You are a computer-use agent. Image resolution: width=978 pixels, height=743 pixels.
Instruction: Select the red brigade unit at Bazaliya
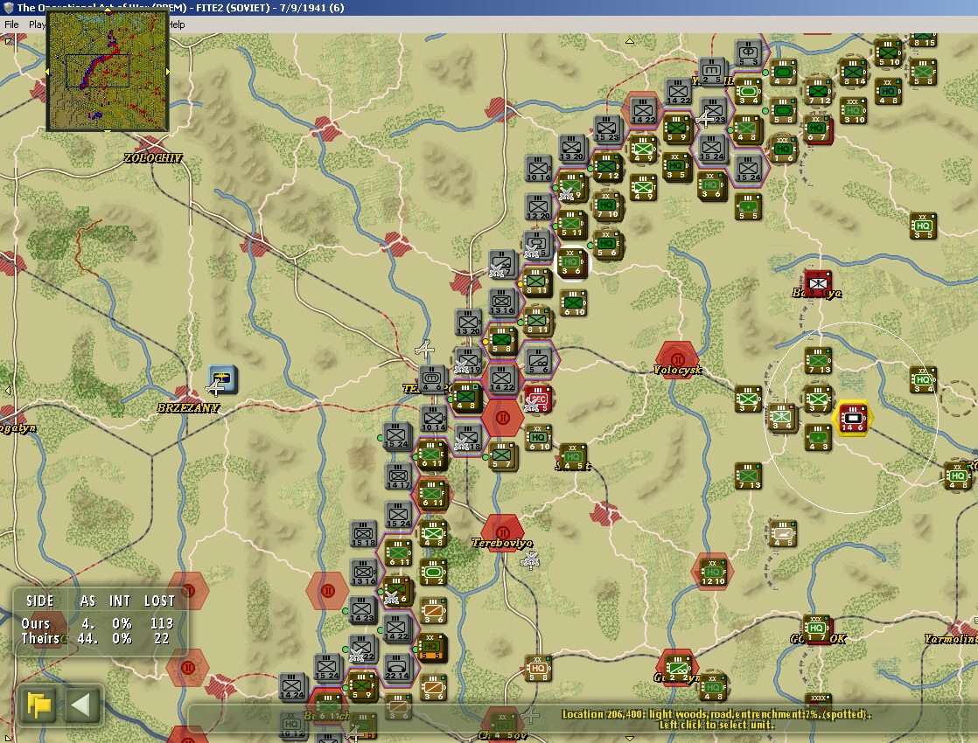click(818, 285)
